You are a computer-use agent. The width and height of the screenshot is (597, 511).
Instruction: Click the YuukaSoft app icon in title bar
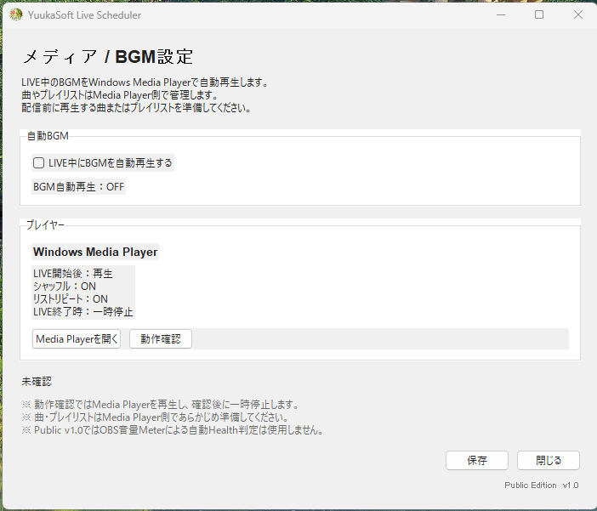tap(16, 14)
